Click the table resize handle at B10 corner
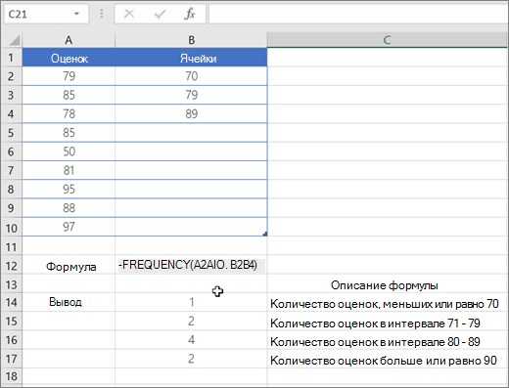The width and height of the screenshot is (509, 388). 264,234
